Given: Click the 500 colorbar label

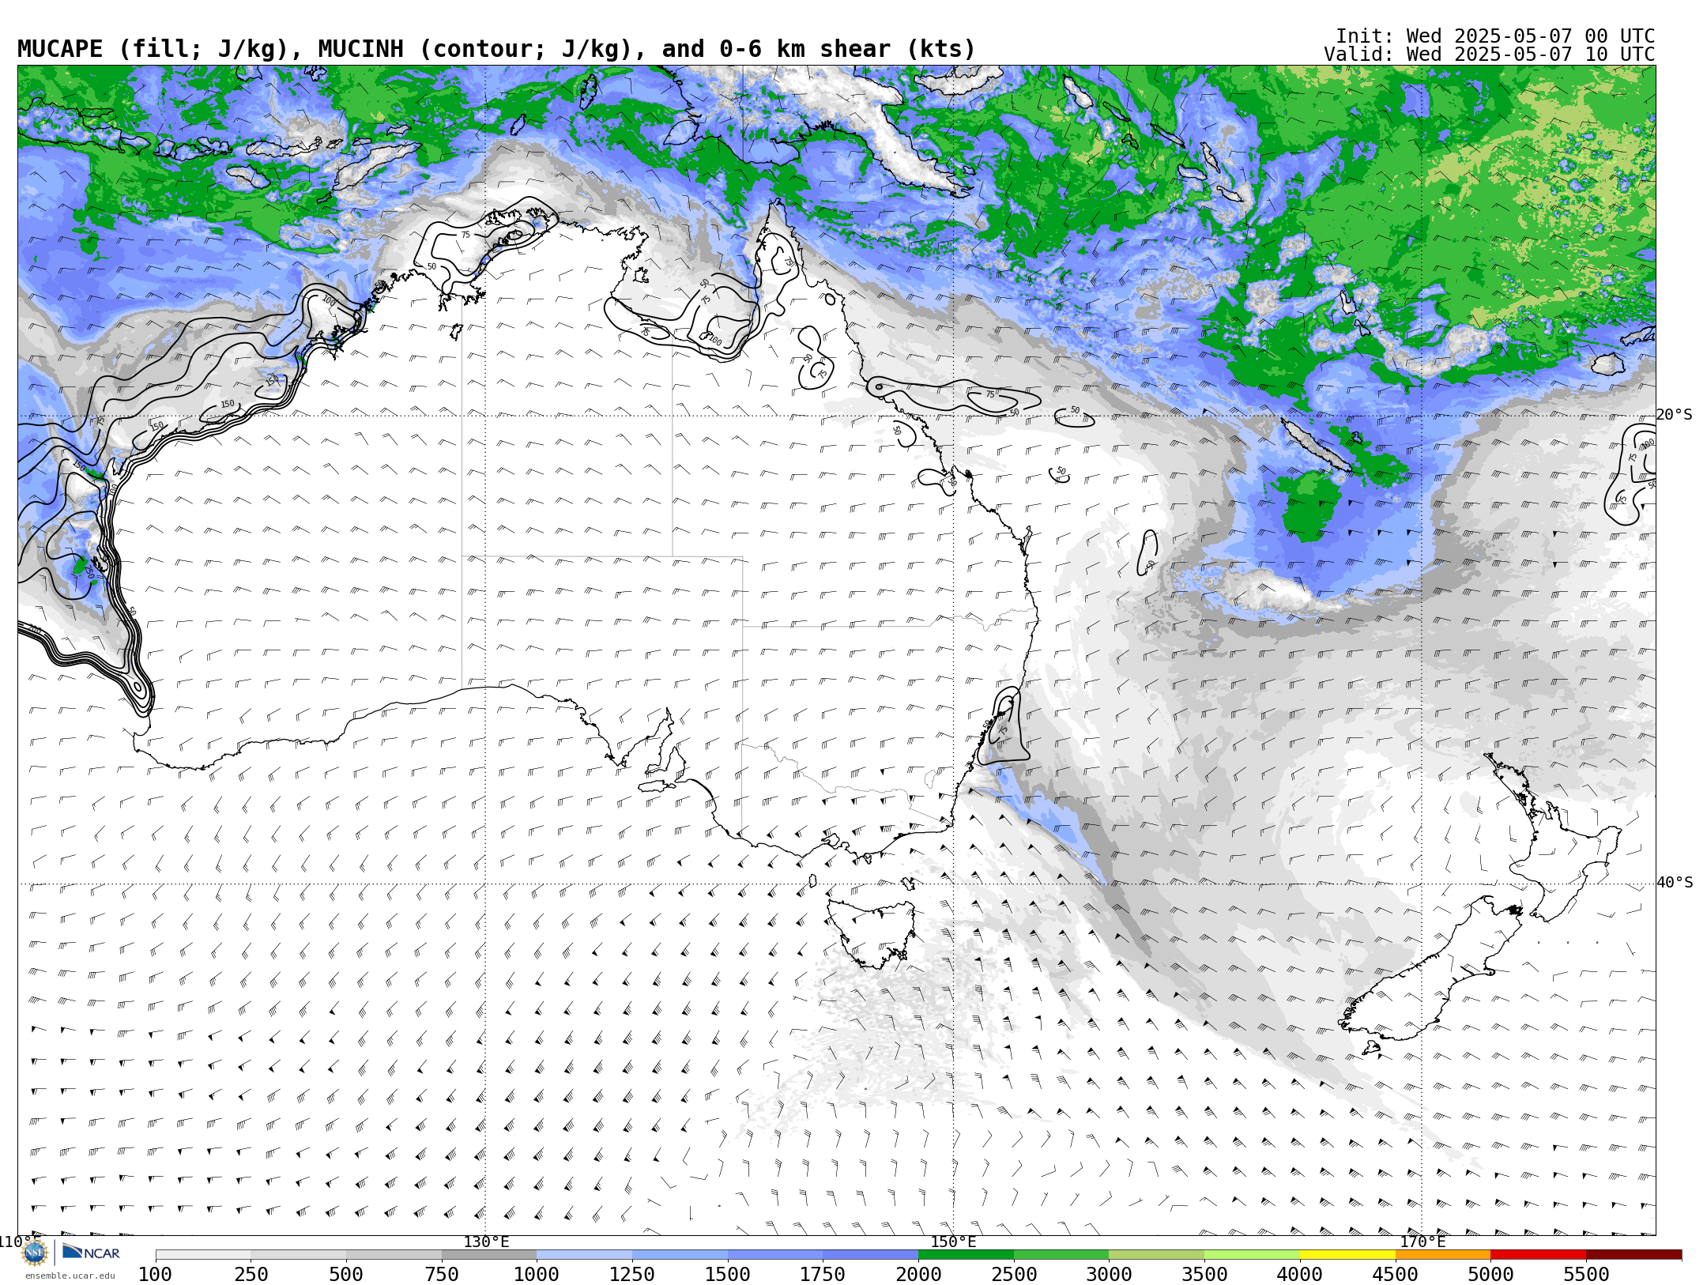Looking at the screenshot, I should [346, 1274].
